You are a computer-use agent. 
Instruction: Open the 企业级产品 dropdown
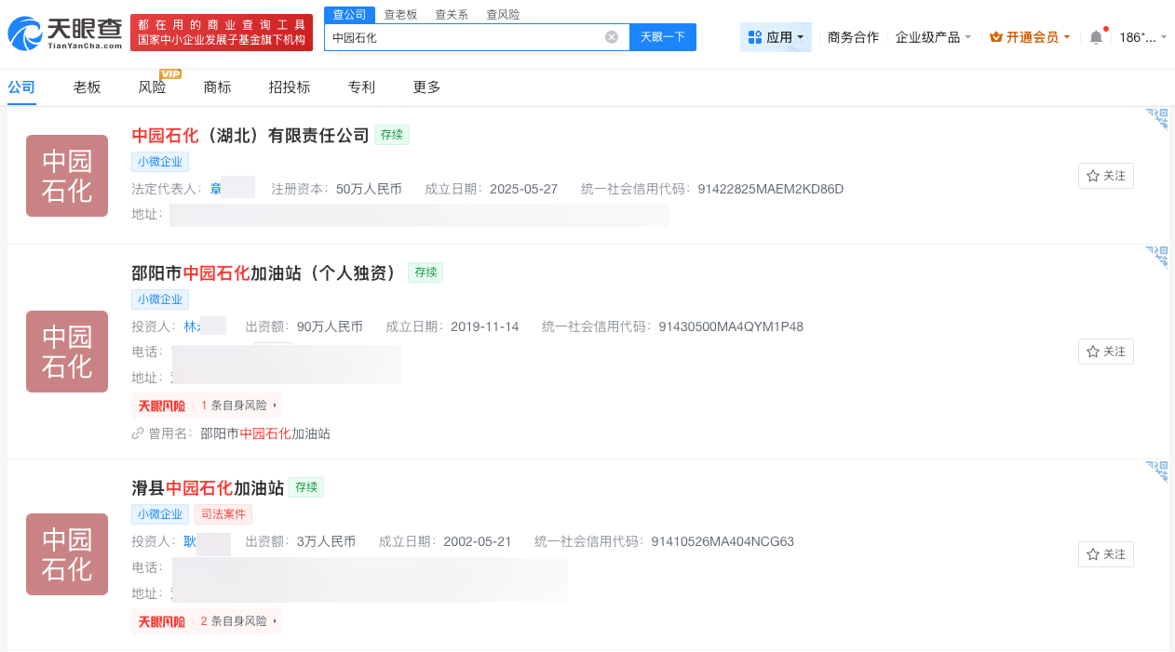pos(930,35)
